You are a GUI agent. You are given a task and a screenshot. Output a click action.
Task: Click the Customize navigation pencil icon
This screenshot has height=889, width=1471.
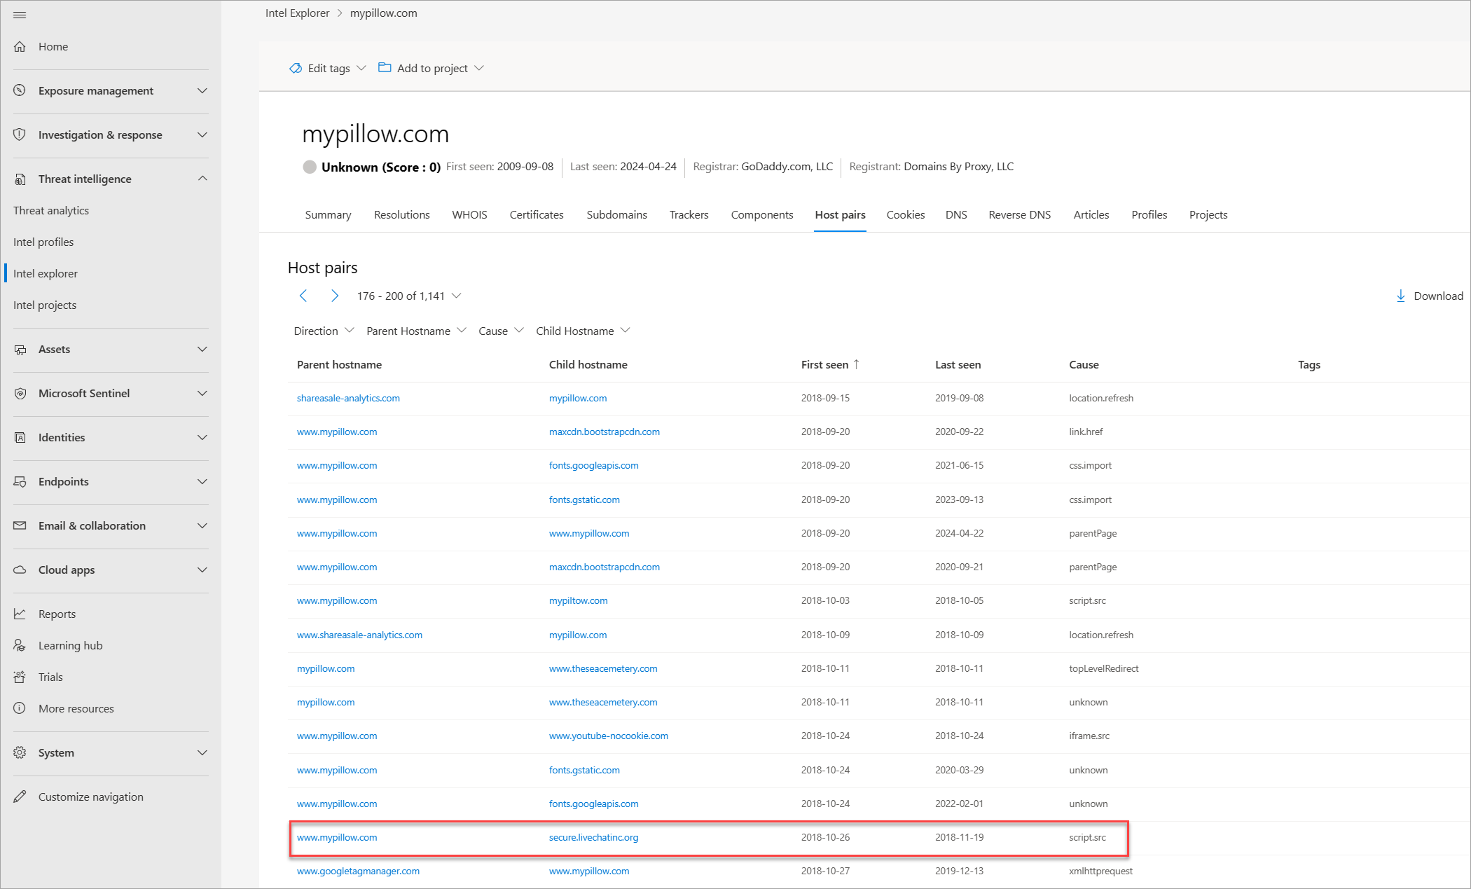tap(20, 797)
